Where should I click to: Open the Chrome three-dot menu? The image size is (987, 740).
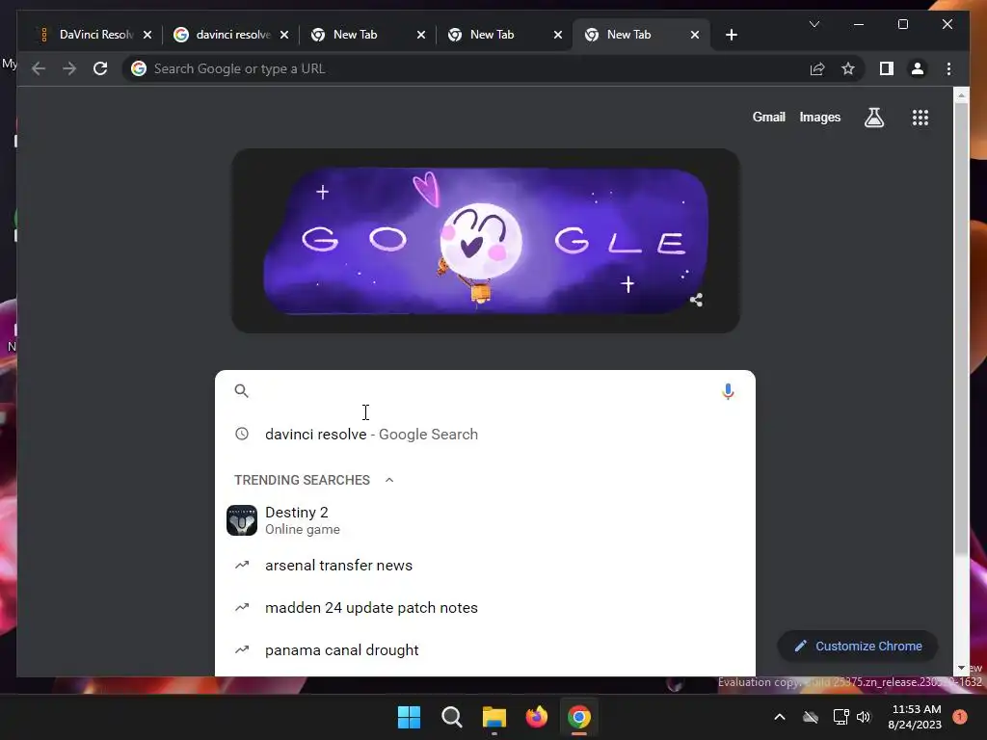coord(948,68)
